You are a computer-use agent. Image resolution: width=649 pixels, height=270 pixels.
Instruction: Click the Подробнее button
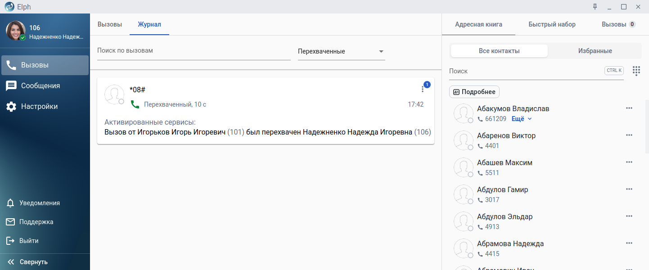pyautogui.click(x=474, y=92)
